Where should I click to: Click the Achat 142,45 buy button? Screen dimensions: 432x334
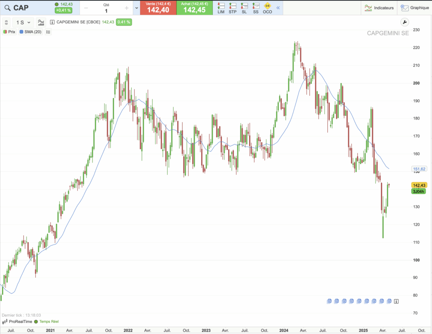(194, 8)
